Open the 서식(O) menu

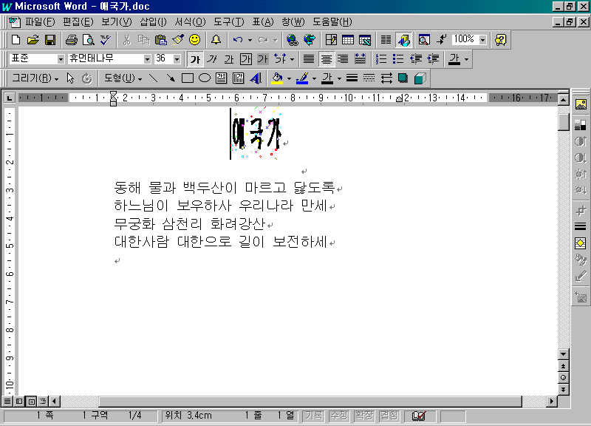tap(190, 22)
